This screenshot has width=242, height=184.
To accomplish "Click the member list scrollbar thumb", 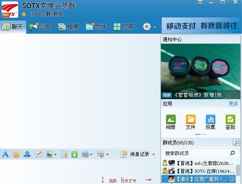I will click(x=238, y=170).
